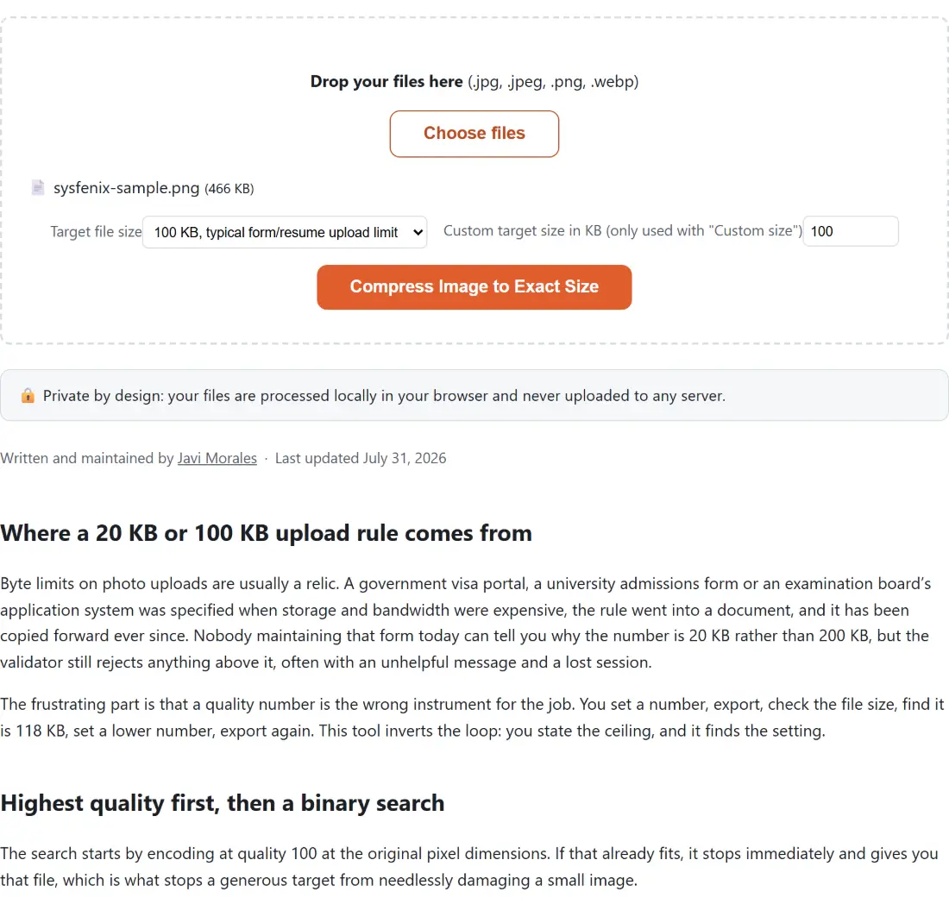This screenshot has height=904, width=949.
Task: Click the Private by design notice text
Action: pyautogui.click(x=384, y=396)
